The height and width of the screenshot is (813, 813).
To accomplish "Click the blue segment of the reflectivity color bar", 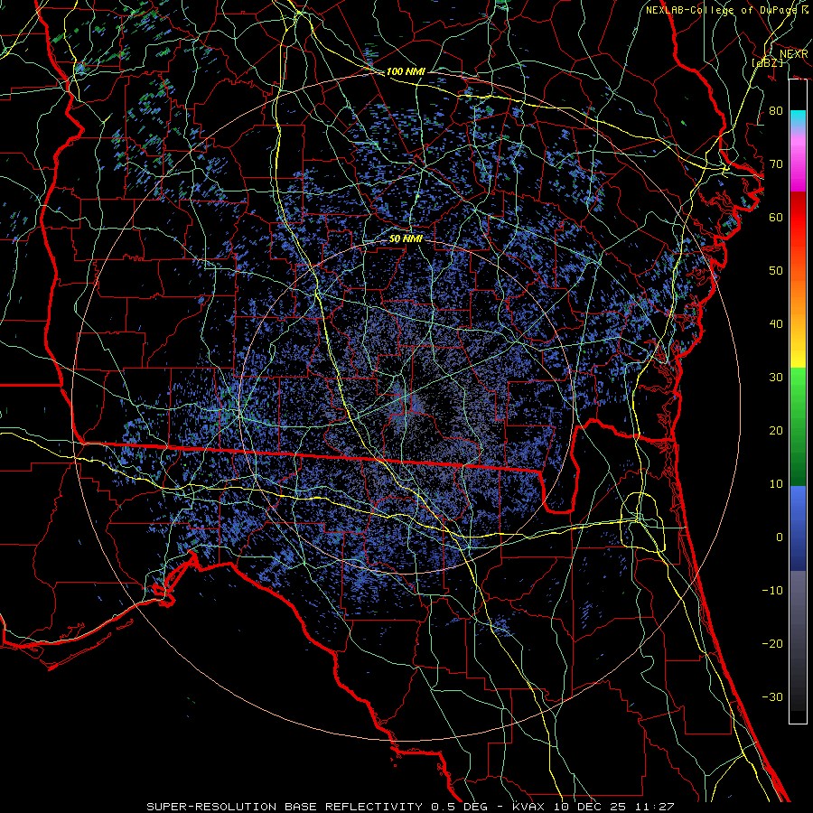I will tap(798, 528).
